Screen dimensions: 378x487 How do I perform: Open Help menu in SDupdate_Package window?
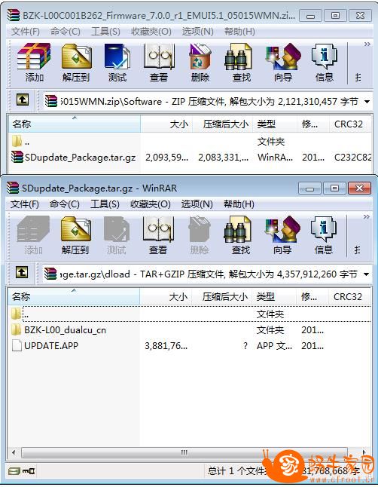point(239,204)
